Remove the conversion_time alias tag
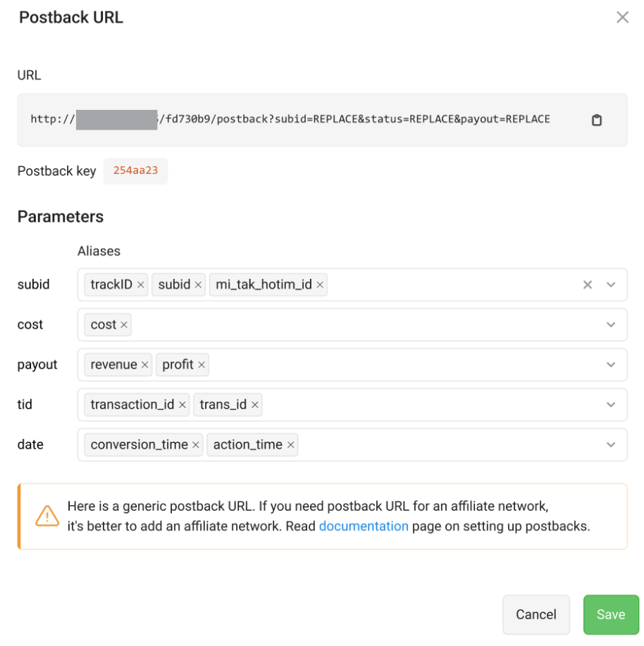Screen dimensions: 644x646 point(196,445)
